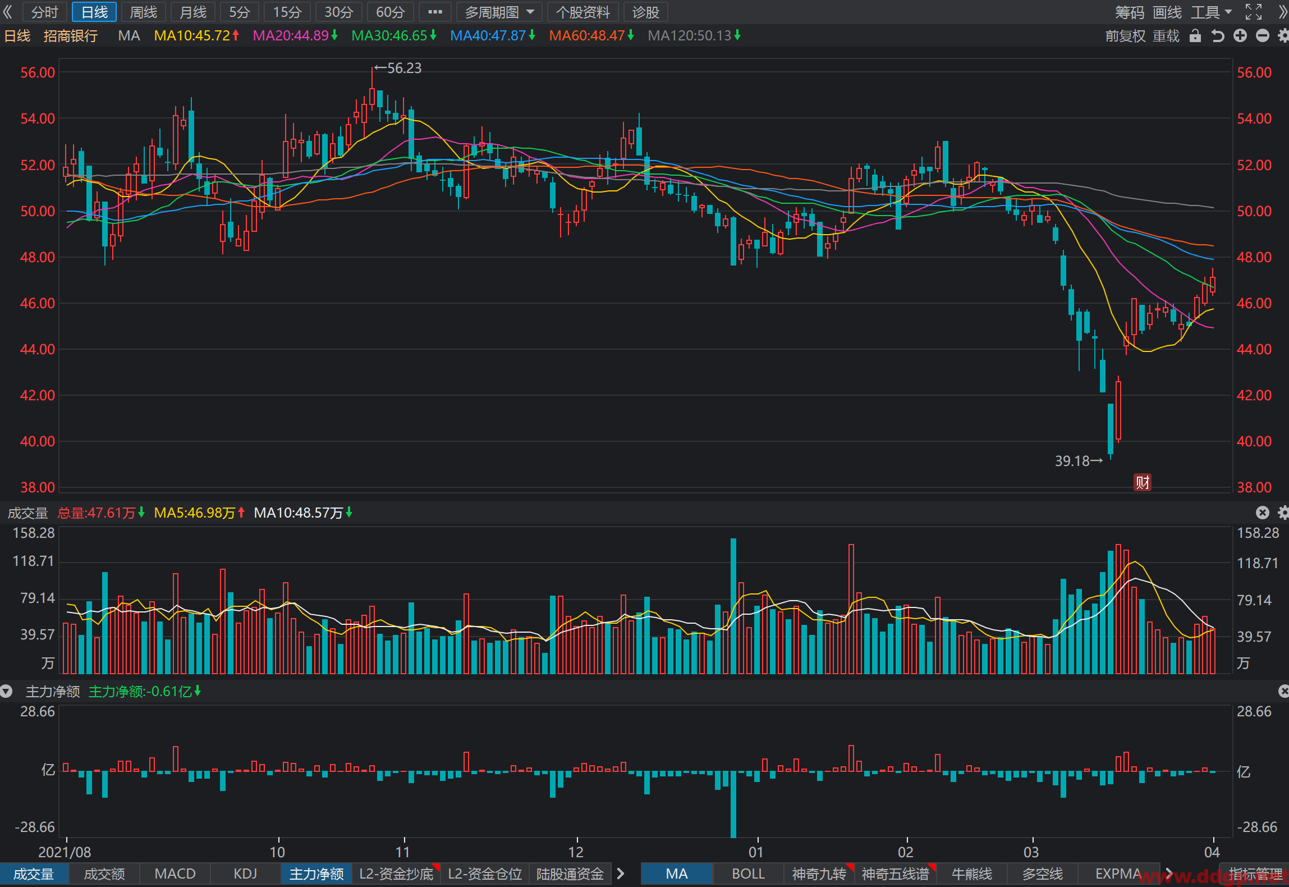Click the 财 marker on the price chart

tap(1143, 482)
